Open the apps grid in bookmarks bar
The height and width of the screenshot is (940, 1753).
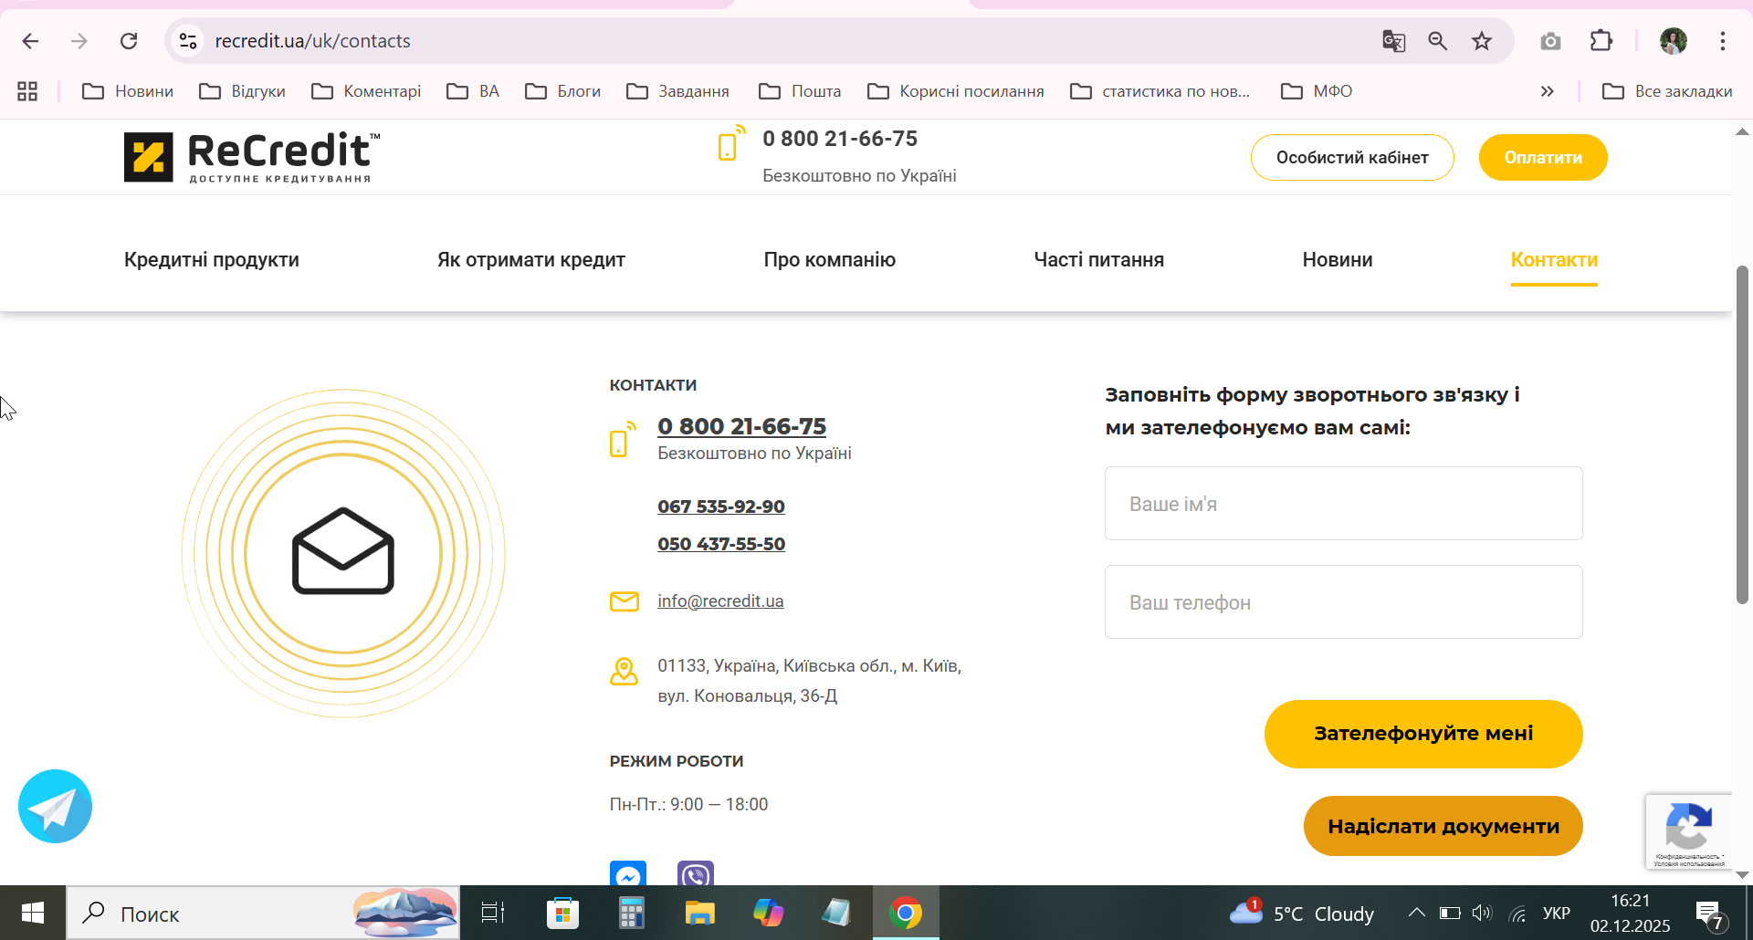pos(27,91)
